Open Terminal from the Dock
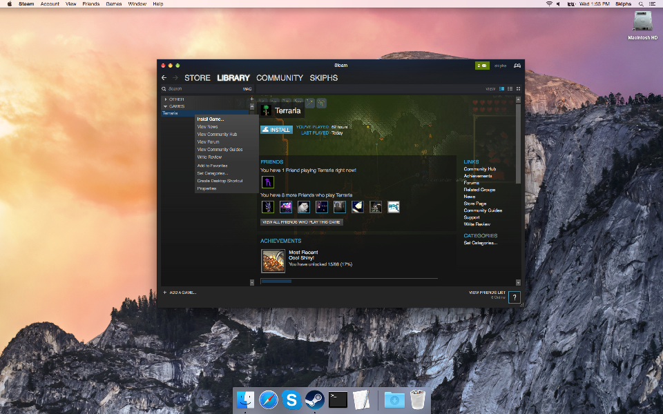 coord(338,400)
